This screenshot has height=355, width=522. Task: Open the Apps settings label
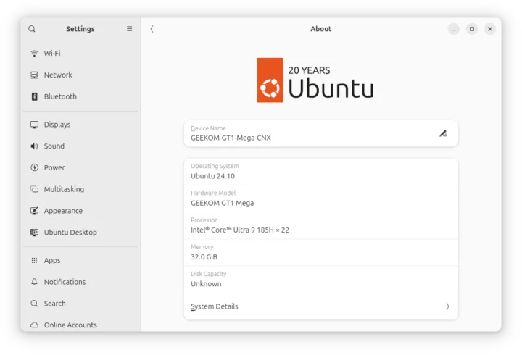pyautogui.click(x=52, y=261)
